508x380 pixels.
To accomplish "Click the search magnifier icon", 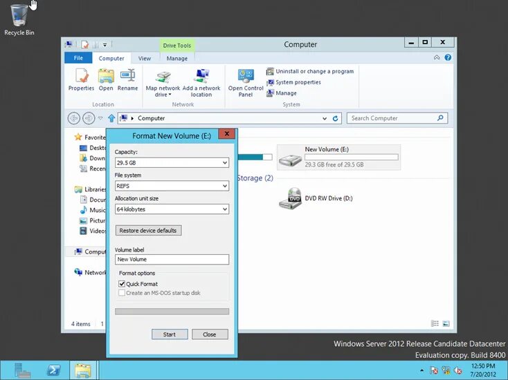I will (x=440, y=118).
